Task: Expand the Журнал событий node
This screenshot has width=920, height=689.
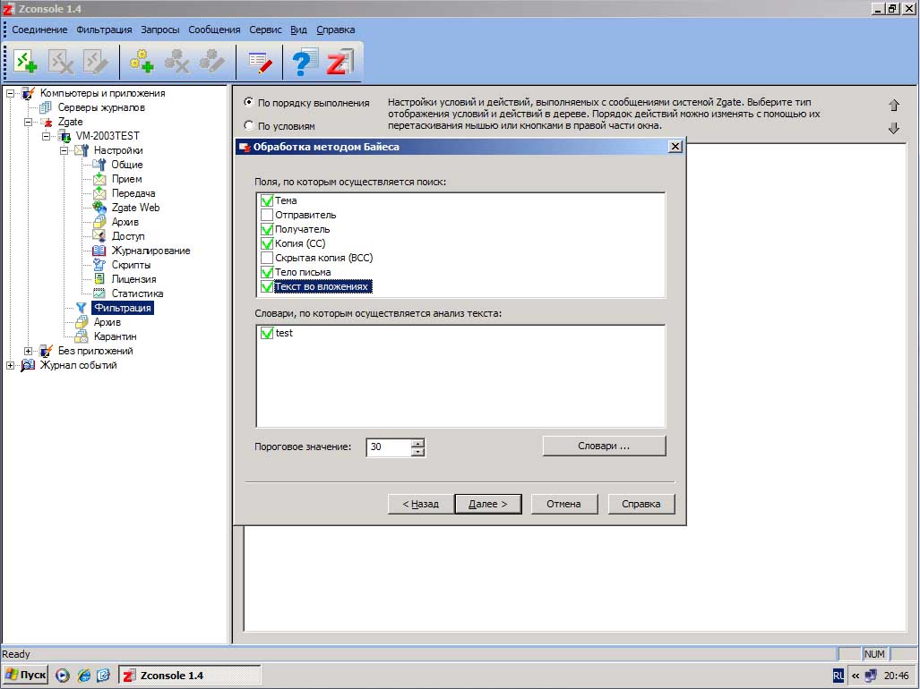Action: 10,365
